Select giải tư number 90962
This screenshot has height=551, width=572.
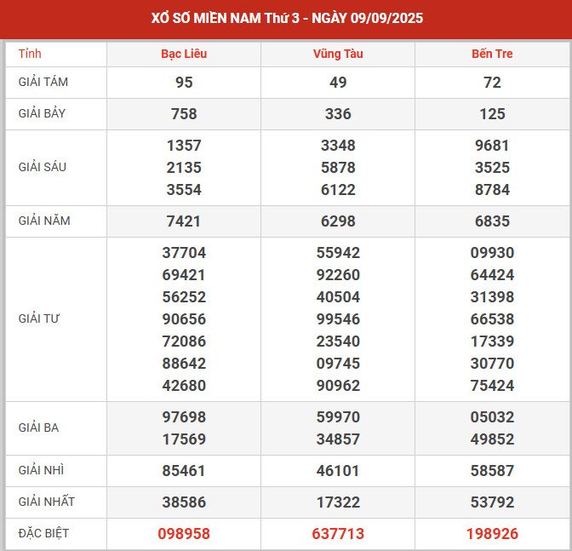coord(338,386)
